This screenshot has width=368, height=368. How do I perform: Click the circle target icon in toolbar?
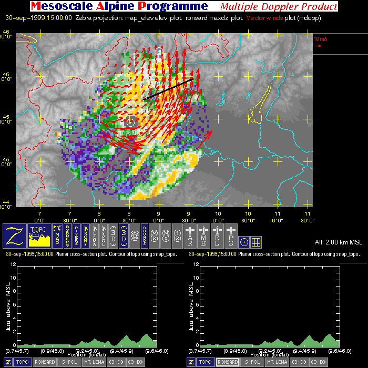243,242
